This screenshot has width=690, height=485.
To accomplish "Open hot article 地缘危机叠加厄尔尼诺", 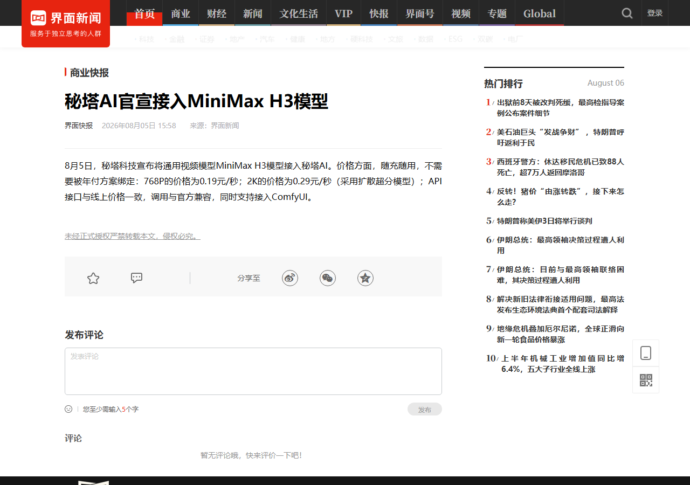I will [x=561, y=334].
